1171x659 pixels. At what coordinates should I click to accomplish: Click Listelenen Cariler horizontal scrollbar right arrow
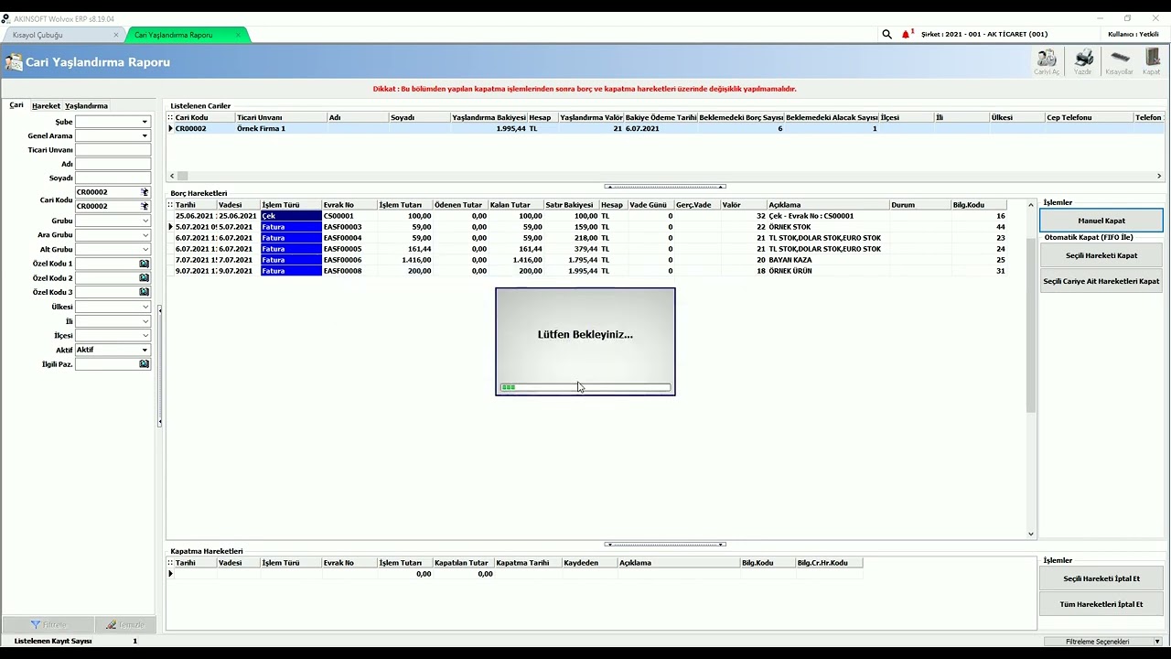point(1159,176)
